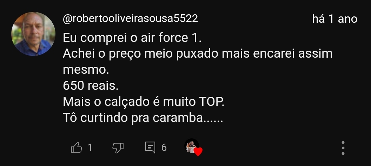Viewport: 371px width, 166px height.
Task: Click the line 'Mais o calçado é muito TOP.'
Action: 144,101
